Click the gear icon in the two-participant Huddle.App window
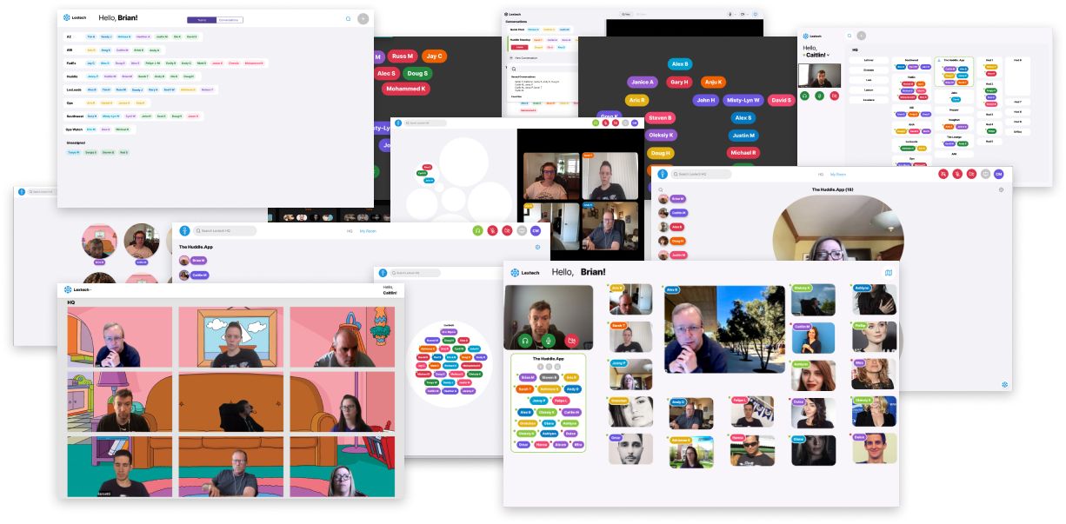The height and width of the screenshot is (524, 1066). pyautogui.click(x=537, y=247)
